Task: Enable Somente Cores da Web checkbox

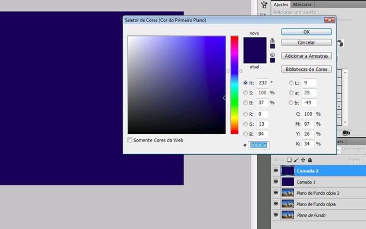Action: (x=130, y=140)
